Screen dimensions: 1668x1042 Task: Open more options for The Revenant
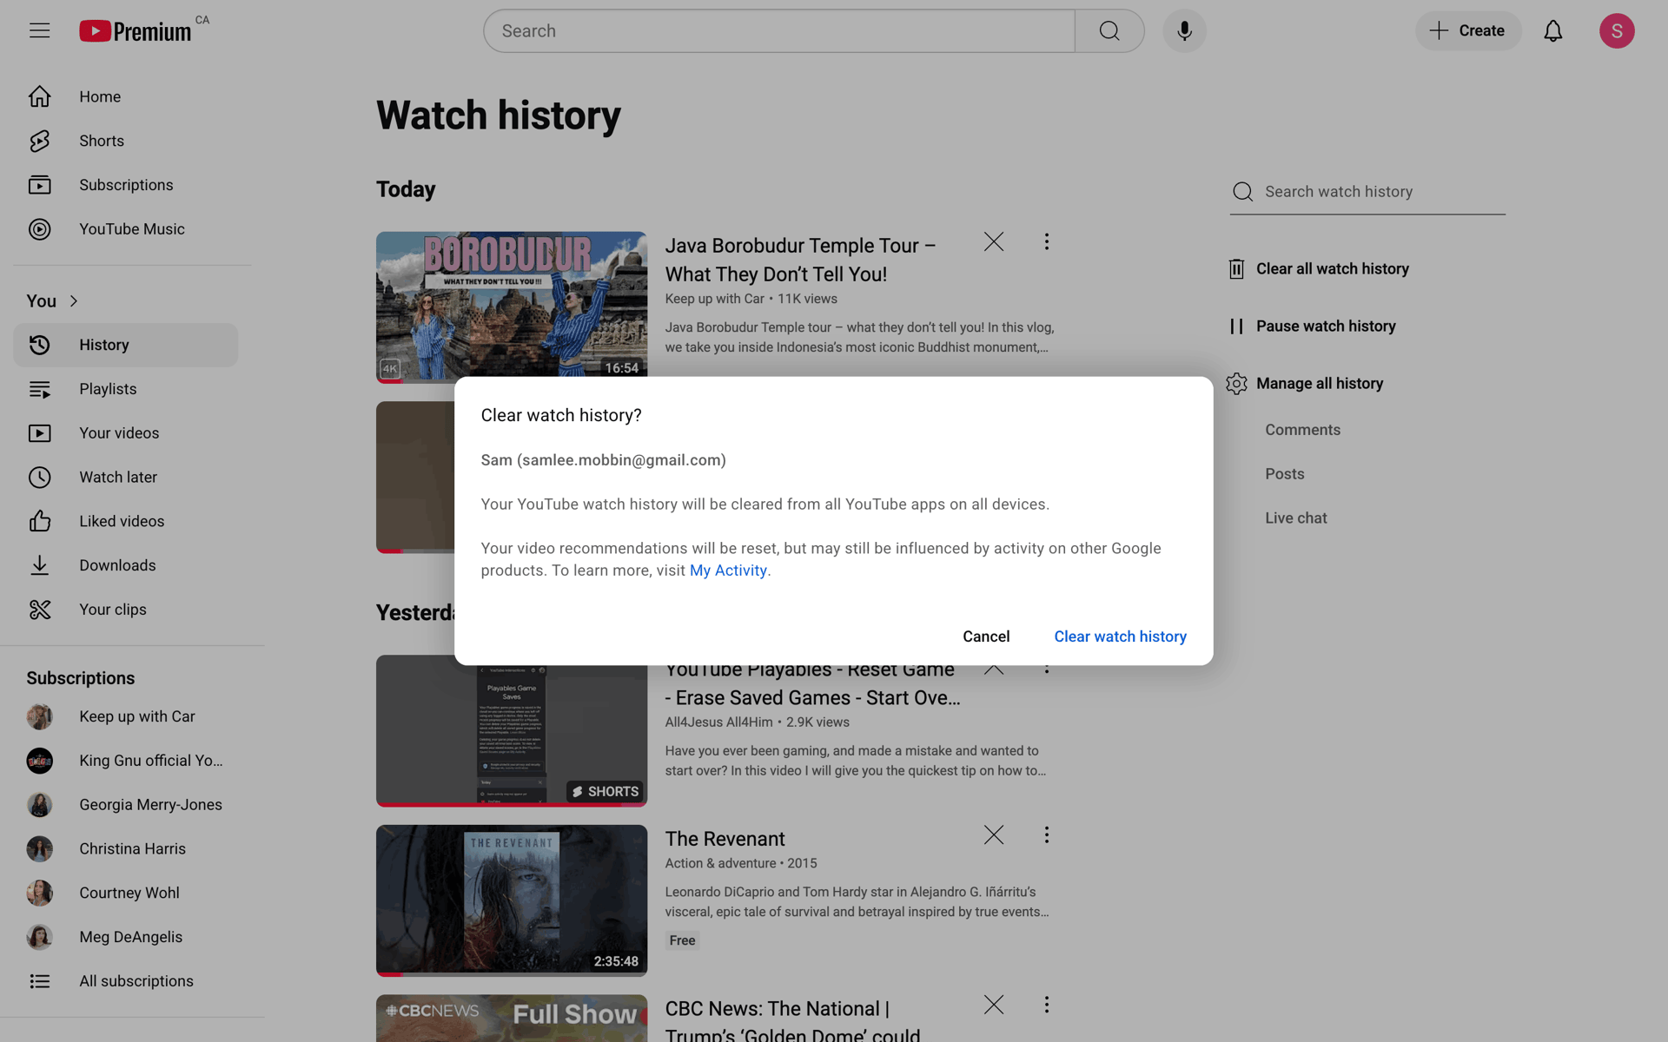pos(1046,834)
